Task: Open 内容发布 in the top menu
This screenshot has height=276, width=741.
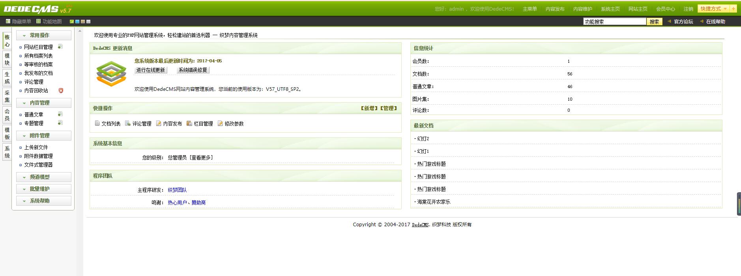Action: (555, 9)
